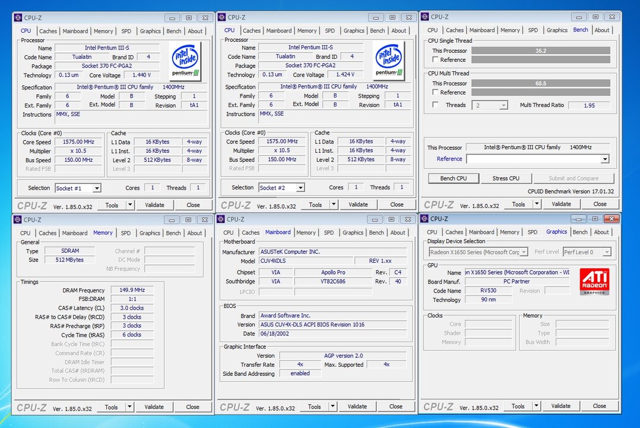Viewport: 640px width, 428px height.
Task: Click the memory Size value 512 MBytes
Action: [69, 260]
